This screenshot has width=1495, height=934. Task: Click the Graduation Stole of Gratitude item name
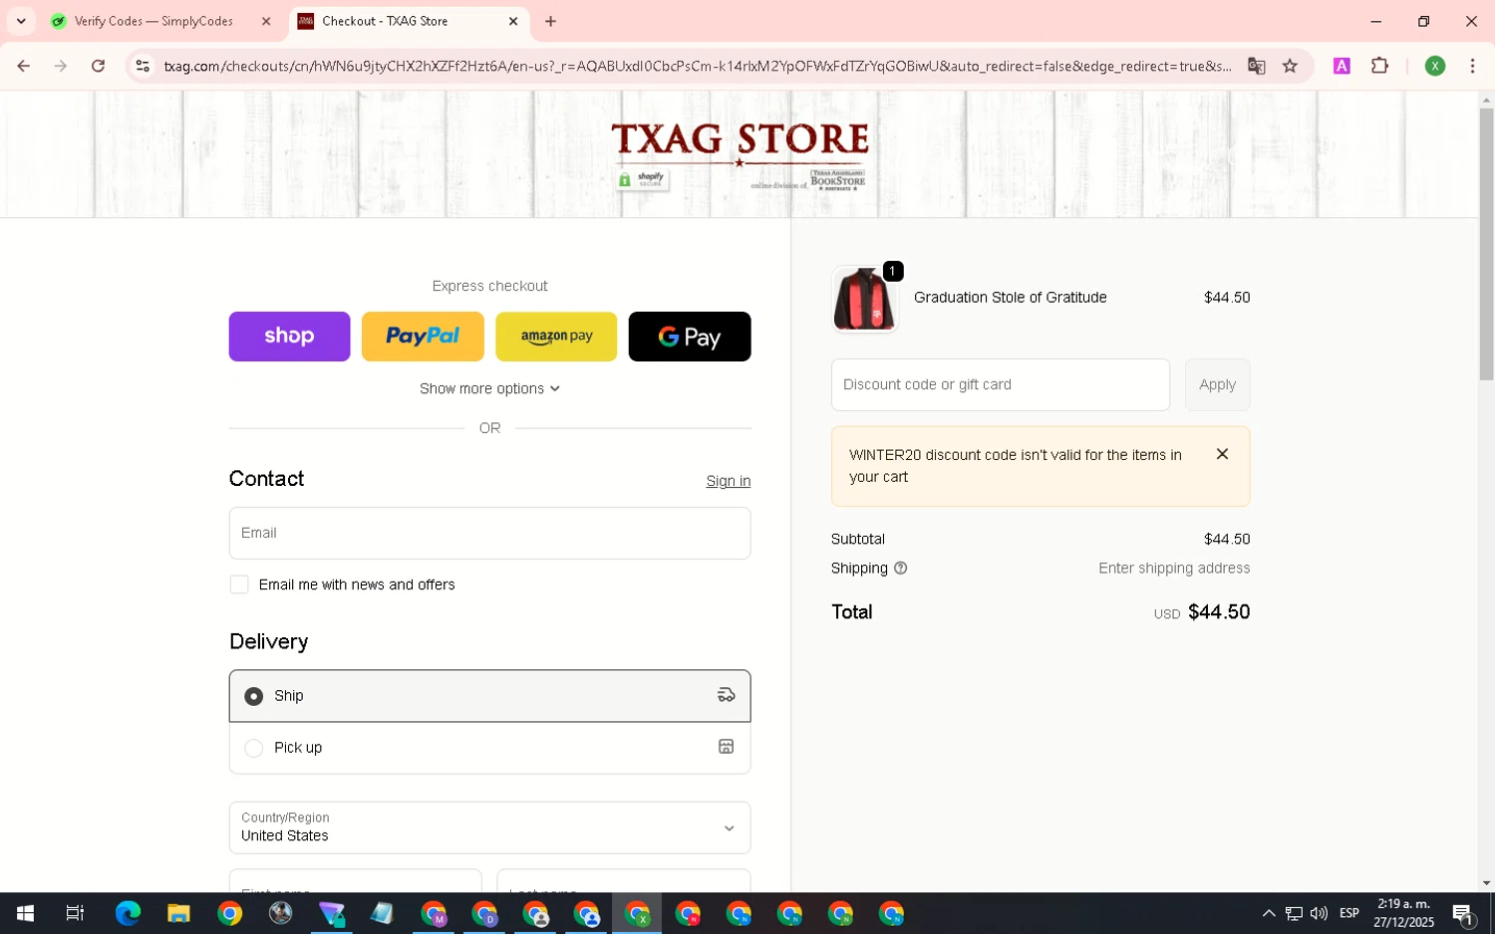click(1010, 298)
